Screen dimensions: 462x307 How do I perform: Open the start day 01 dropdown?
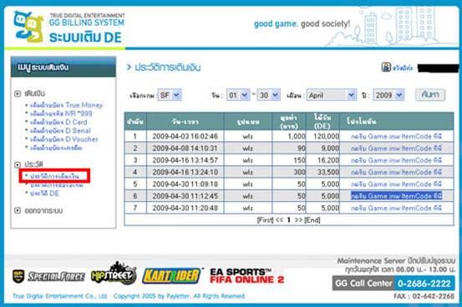click(x=238, y=95)
